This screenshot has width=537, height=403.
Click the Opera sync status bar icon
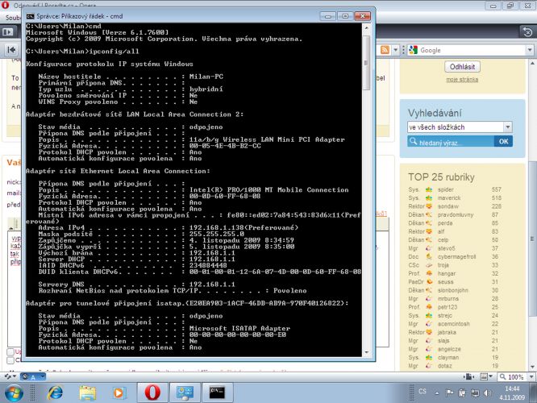8,376
